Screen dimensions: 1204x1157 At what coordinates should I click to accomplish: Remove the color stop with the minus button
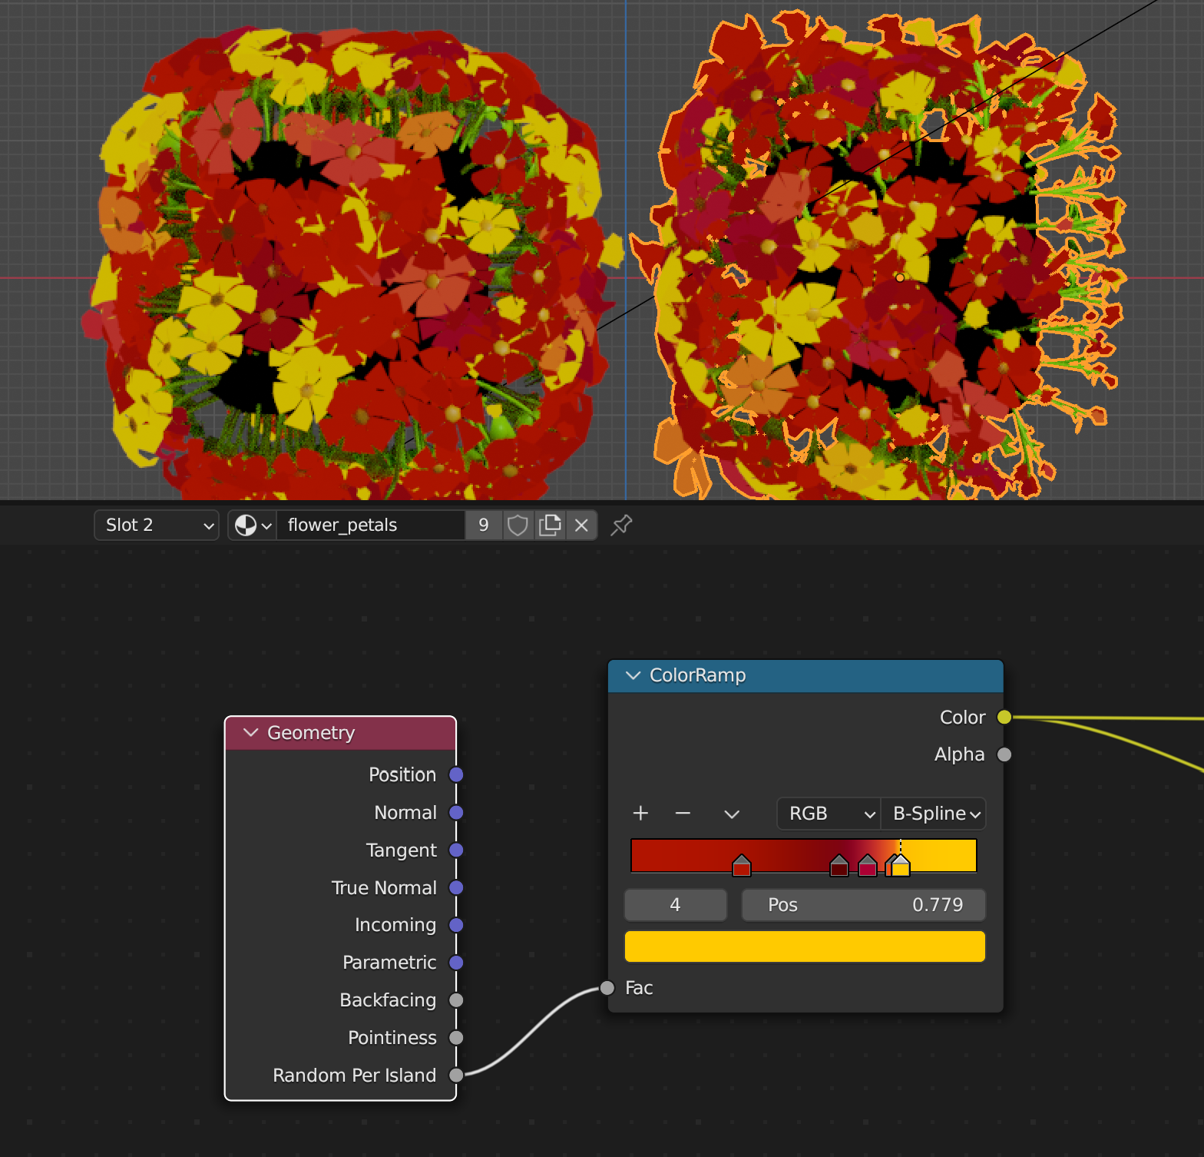click(x=683, y=813)
